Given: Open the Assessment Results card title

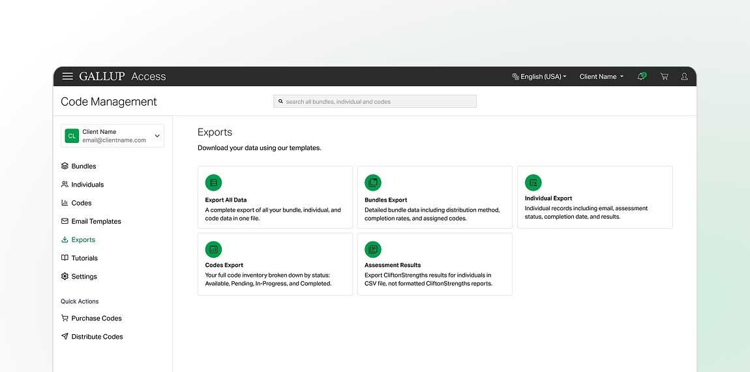Looking at the screenshot, I should pos(393,265).
